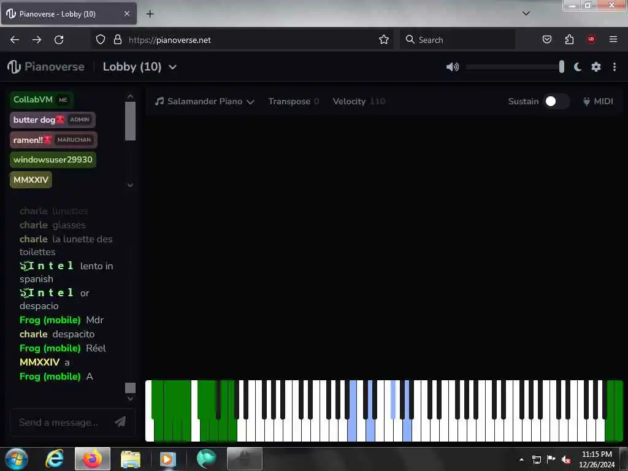Click the Firefox forward arrow
Viewport: 628px width, 471px height.
tap(37, 40)
